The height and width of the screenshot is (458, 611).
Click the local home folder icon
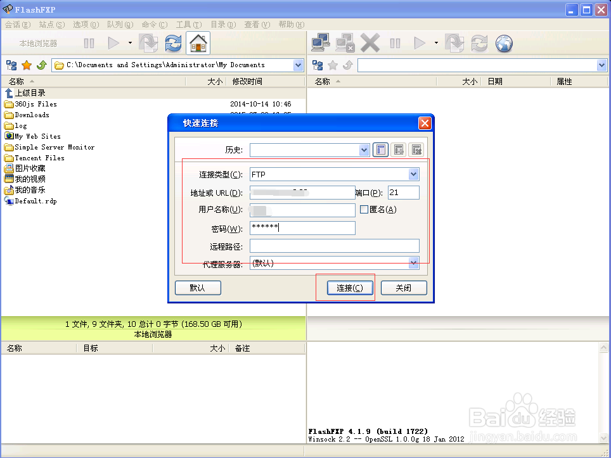[198, 43]
